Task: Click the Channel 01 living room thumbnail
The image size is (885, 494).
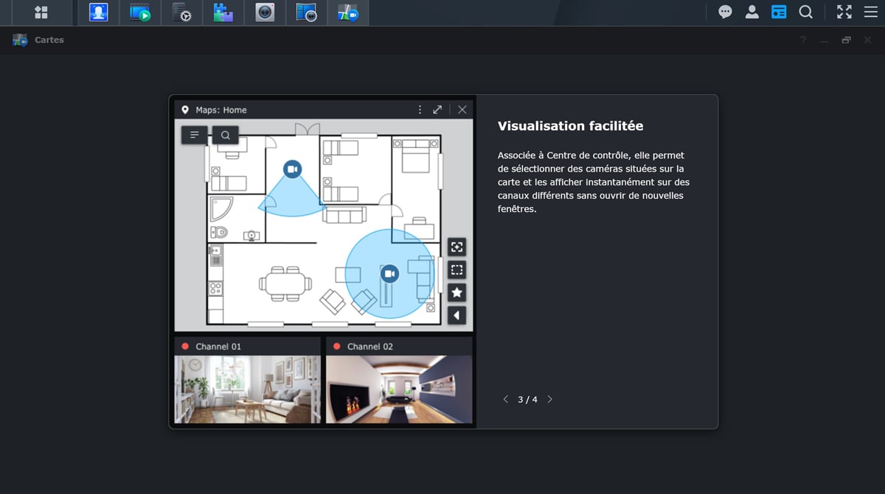Action: [247, 389]
